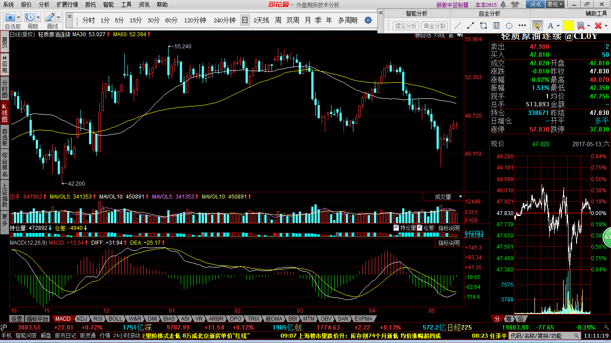Open the 上证指数 sidebar item
This screenshot has width=611, height=343.
pos(4,194)
